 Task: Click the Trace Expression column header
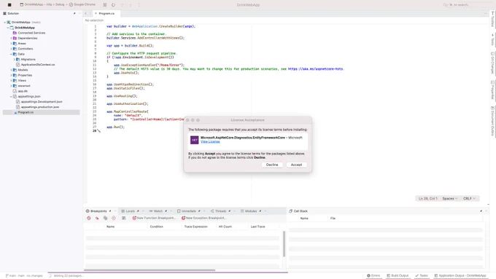coord(195,227)
